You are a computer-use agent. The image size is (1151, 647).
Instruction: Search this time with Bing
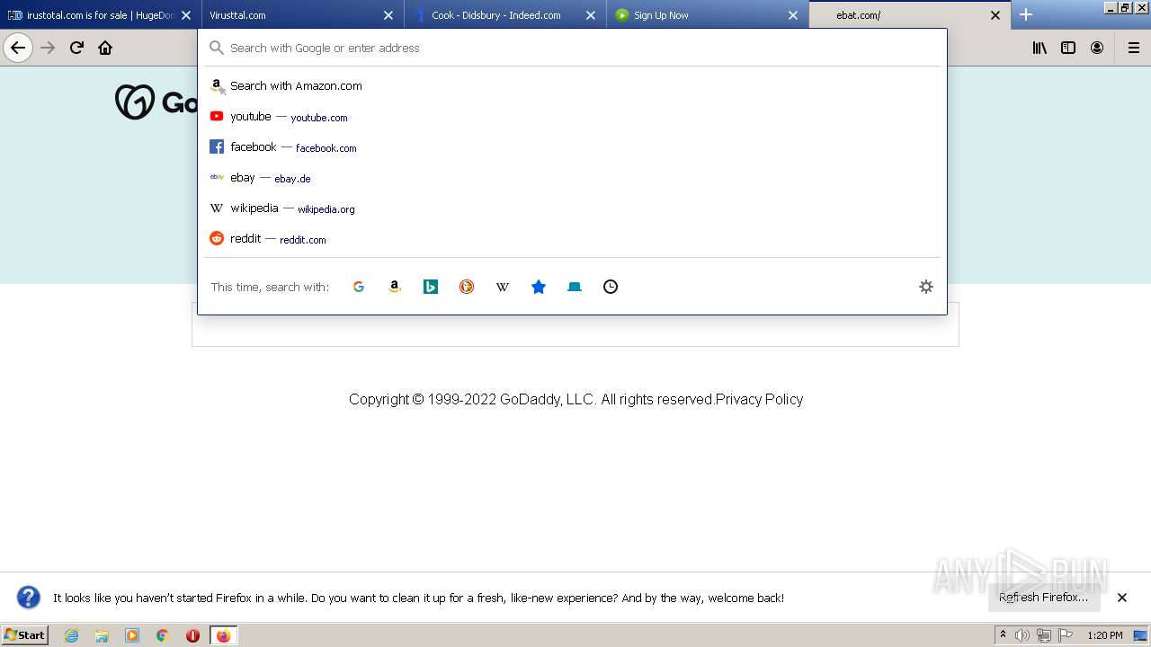[x=431, y=287]
